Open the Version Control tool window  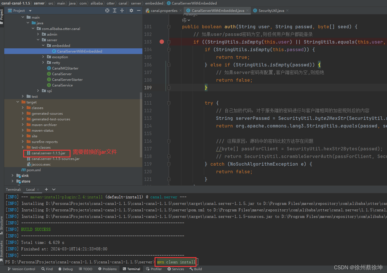click(22, 269)
